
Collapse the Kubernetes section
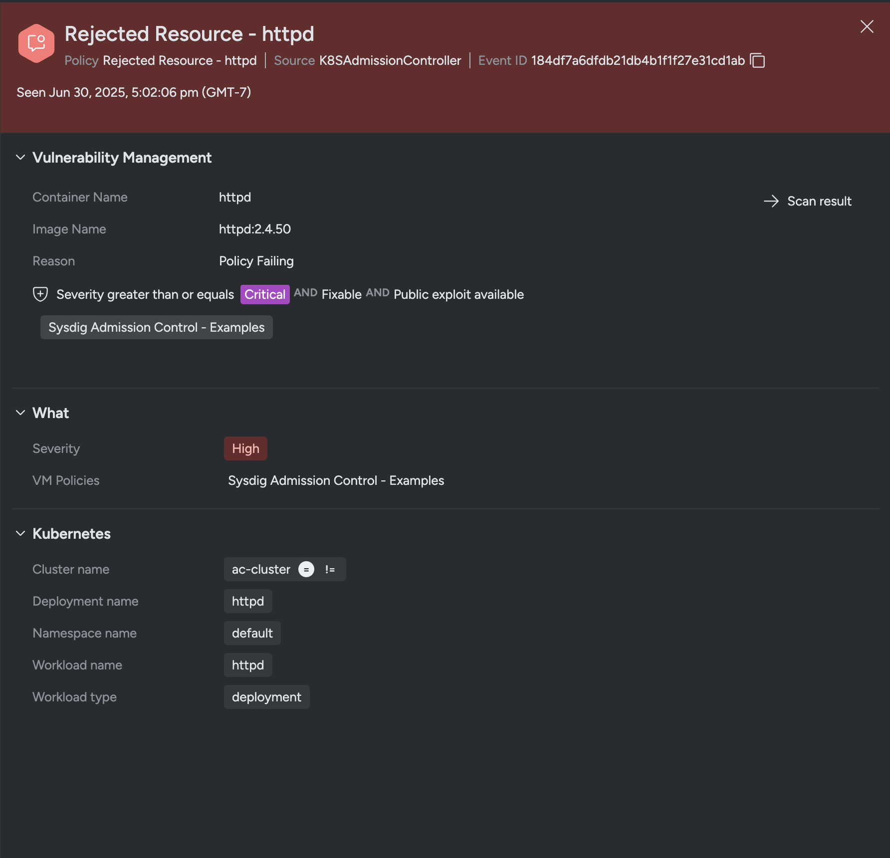(20, 533)
